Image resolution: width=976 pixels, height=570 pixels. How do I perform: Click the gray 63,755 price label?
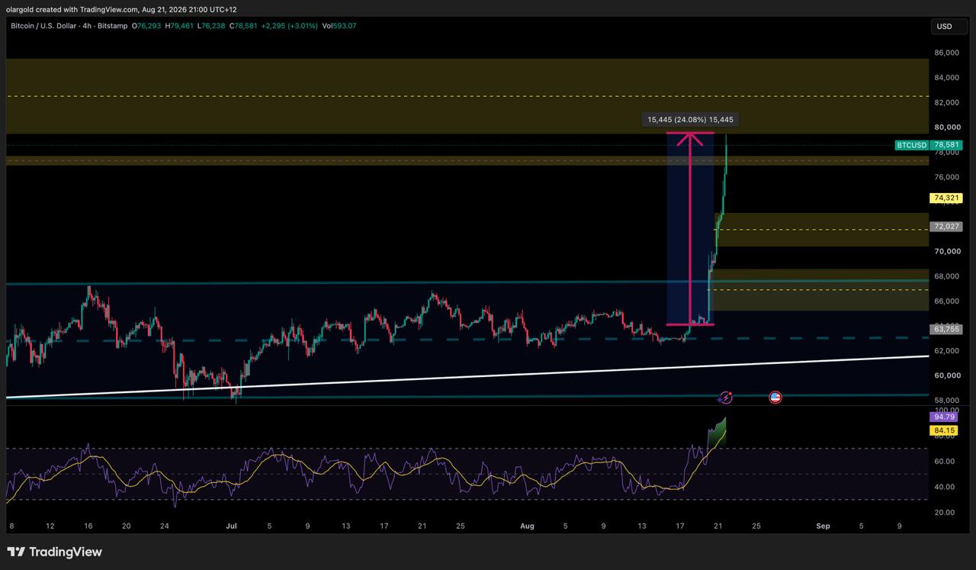[x=946, y=329]
